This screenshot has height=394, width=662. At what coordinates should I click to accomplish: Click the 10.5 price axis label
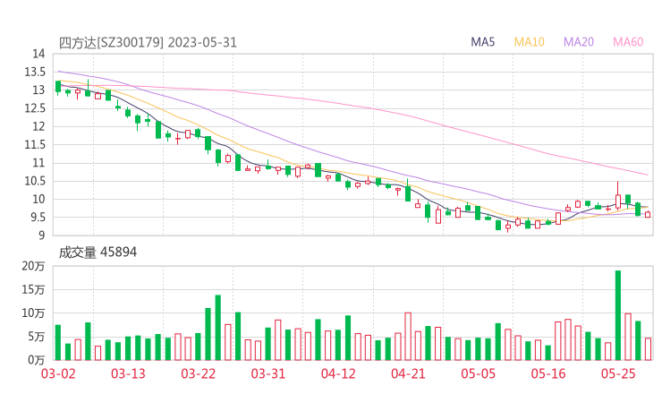click(35, 181)
